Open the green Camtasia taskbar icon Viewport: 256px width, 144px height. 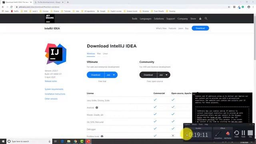82,141
